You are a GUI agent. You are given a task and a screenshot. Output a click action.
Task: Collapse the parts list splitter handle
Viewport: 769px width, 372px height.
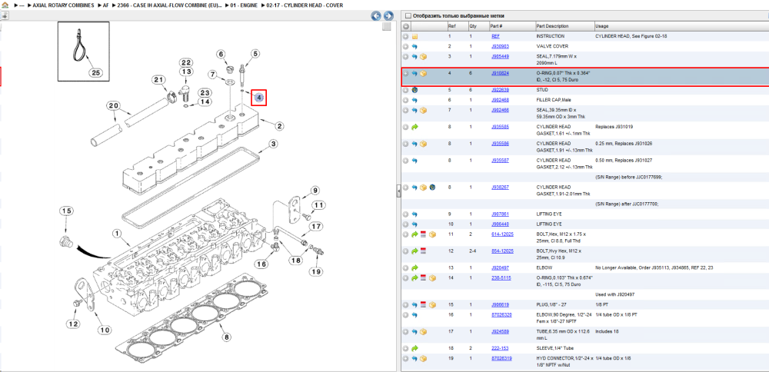(x=398, y=191)
